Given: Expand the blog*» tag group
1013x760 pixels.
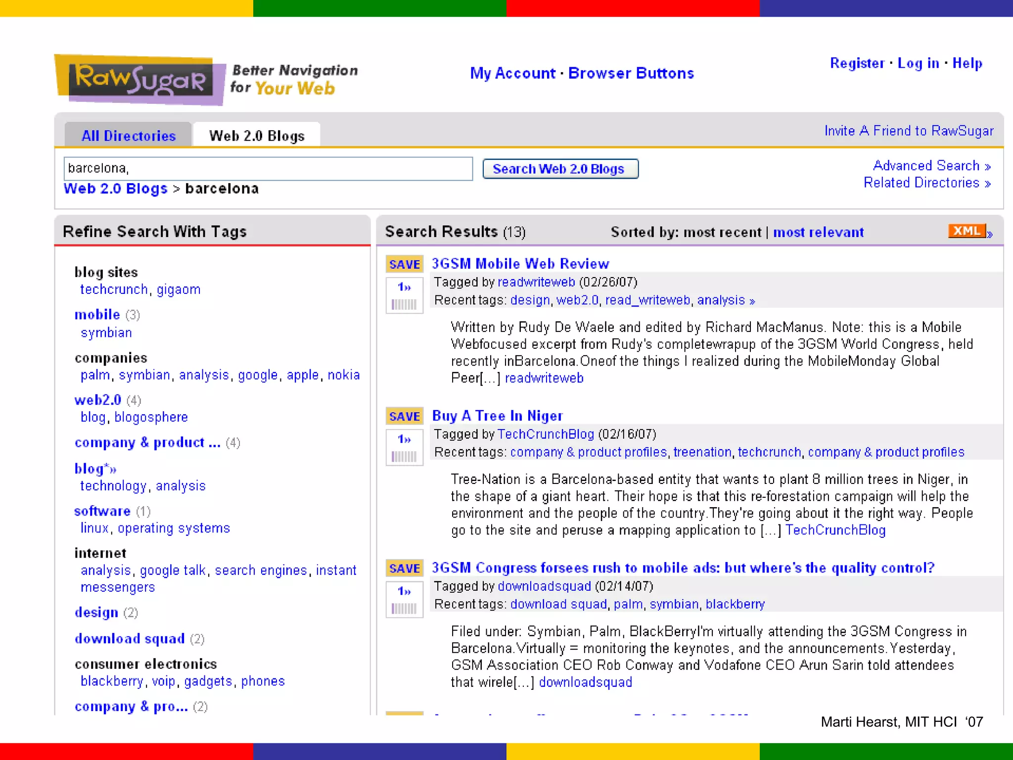Looking at the screenshot, I should click(95, 468).
